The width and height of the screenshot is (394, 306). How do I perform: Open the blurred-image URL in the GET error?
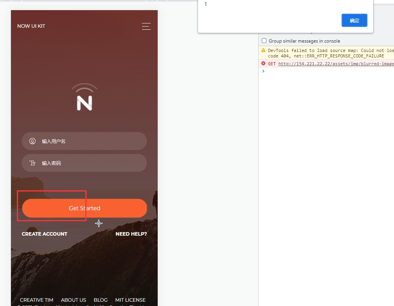pyautogui.click(x=336, y=64)
